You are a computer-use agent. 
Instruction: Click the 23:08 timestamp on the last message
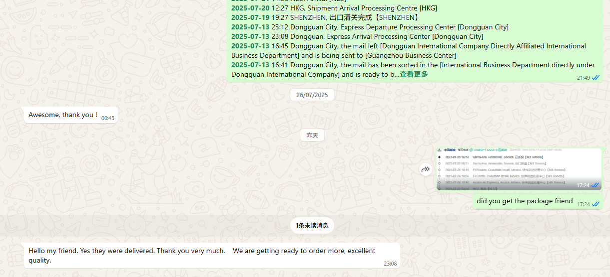tap(390, 264)
